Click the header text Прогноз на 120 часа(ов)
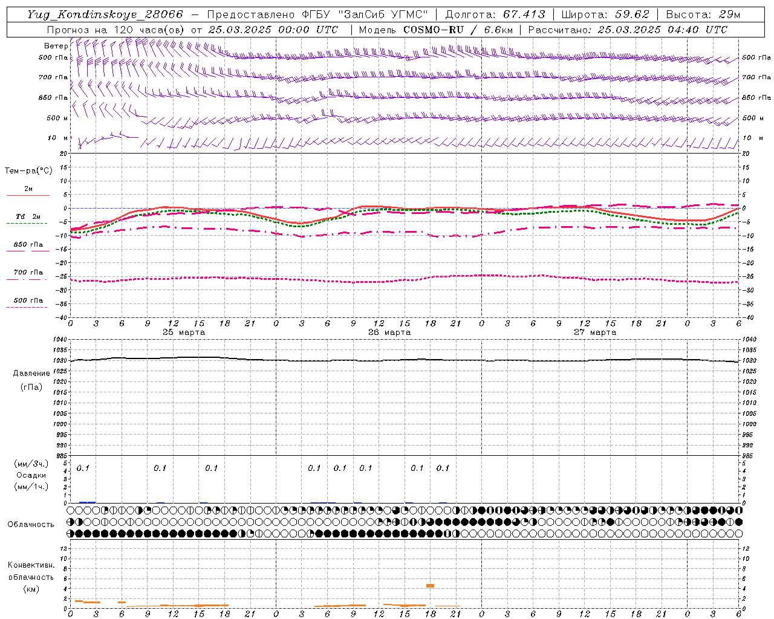Screen dimensions: 774x619 pyautogui.click(x=116, y=30)
